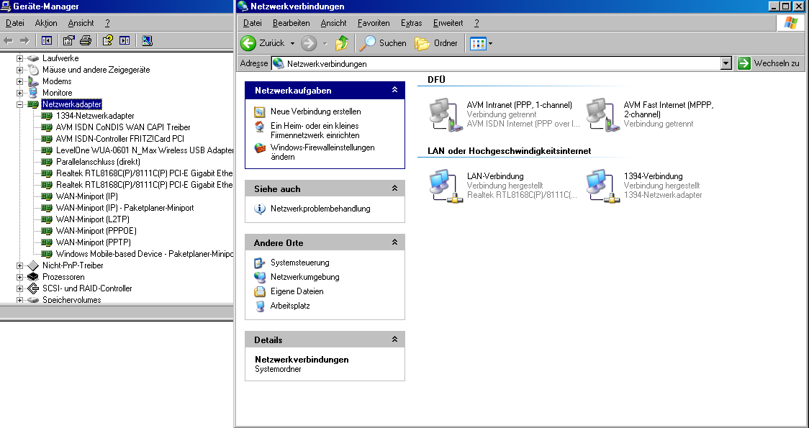This screenshot has width=809, height=428.
Task: Select AVM ISDN CoNDIS WAN CAPI Treiber
Action: pyautogui.click(x=123, y=127)
